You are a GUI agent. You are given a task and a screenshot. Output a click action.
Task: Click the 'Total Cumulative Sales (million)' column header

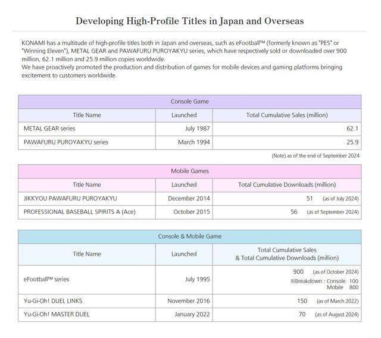(x=287, y=115)
